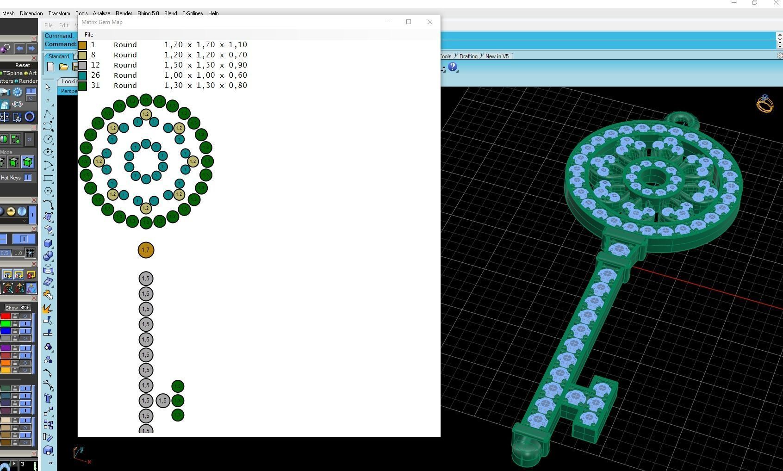Click the yellow layer color swatch
The image size is (783, 471).
click(6, 371)
